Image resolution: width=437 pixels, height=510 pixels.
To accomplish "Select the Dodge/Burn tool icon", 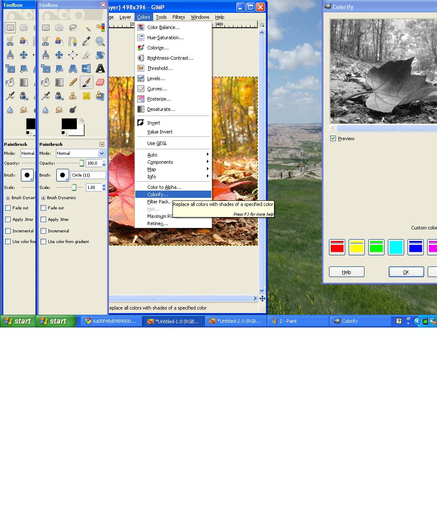I will pyautogui.click(x=73, y=110).
